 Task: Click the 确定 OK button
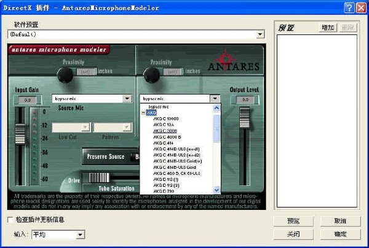(340, 234)
